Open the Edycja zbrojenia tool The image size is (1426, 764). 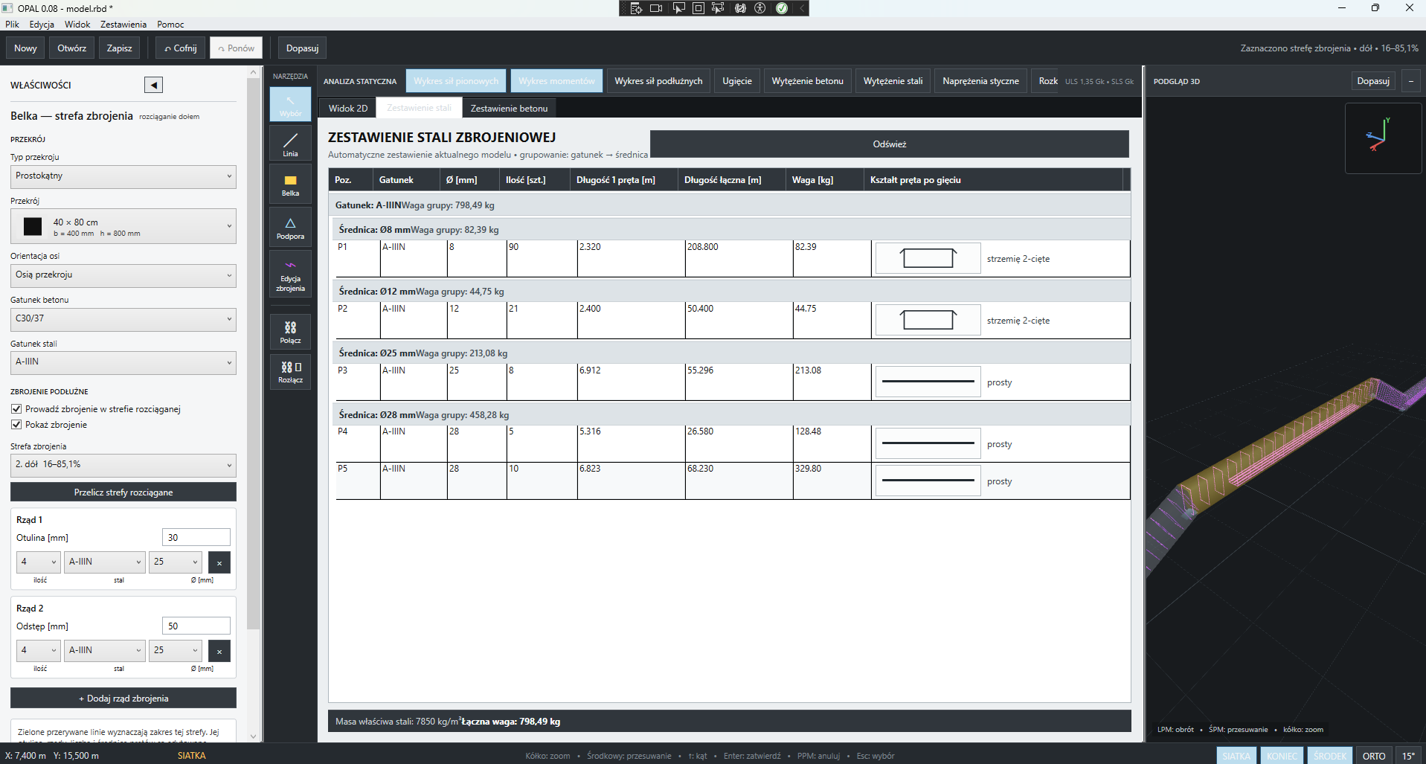click(290, 275)
